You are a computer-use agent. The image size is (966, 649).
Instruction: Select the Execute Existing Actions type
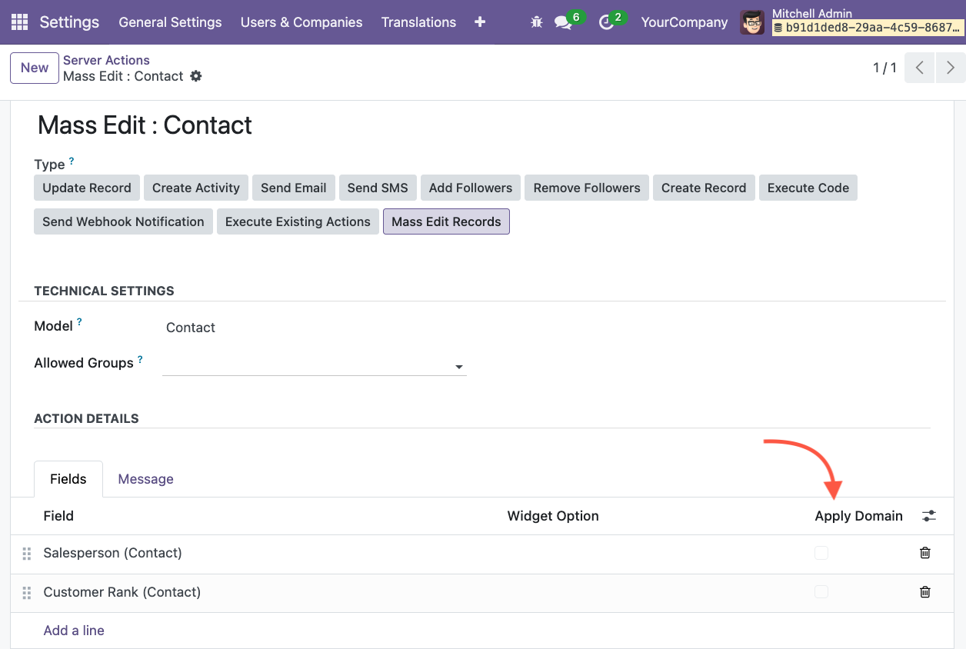click(298, 221)
